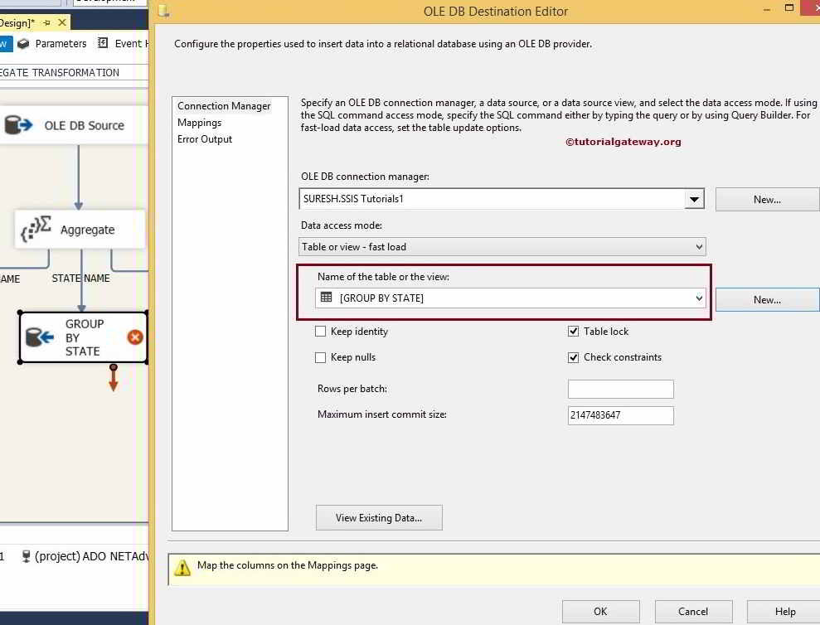Click the warning icon in the message bar
Screen dimensions: 820x625
click(181, 565)
